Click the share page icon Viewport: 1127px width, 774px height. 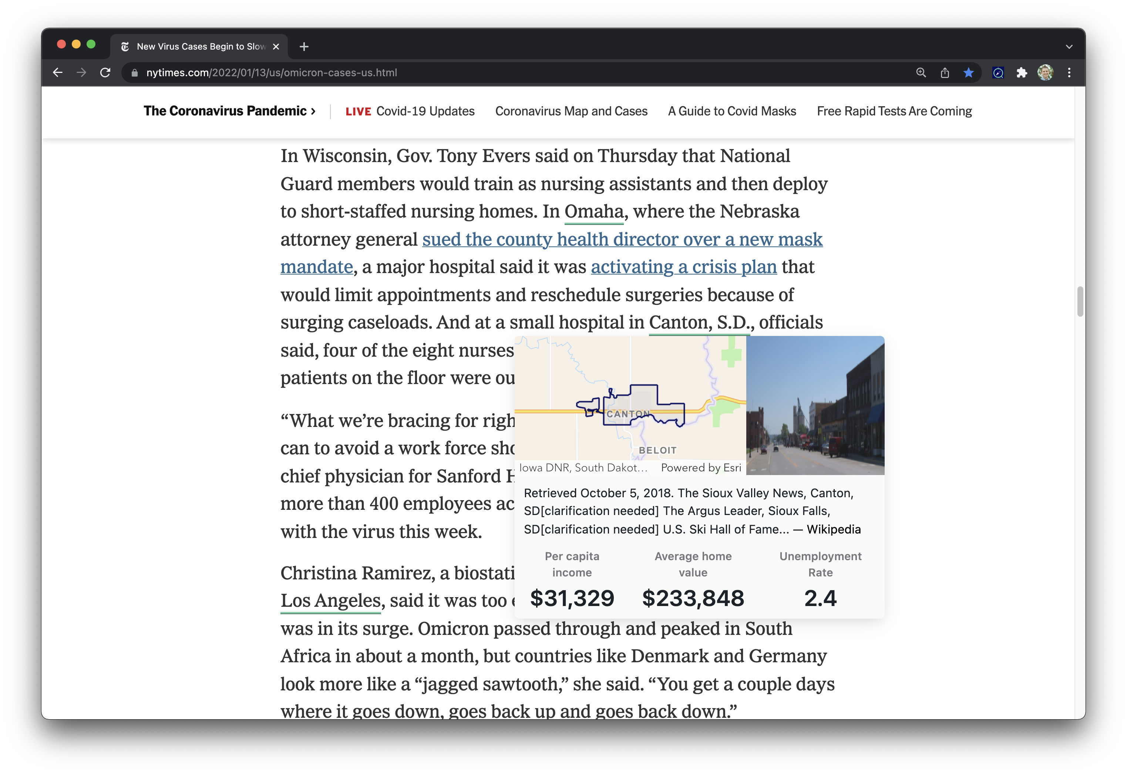[x=945, y=73]
